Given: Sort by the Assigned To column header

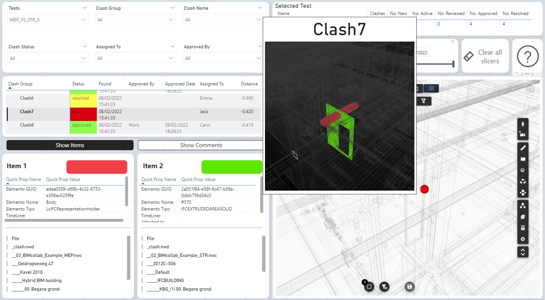Looking at the screenshot, I should pos(212,84).
